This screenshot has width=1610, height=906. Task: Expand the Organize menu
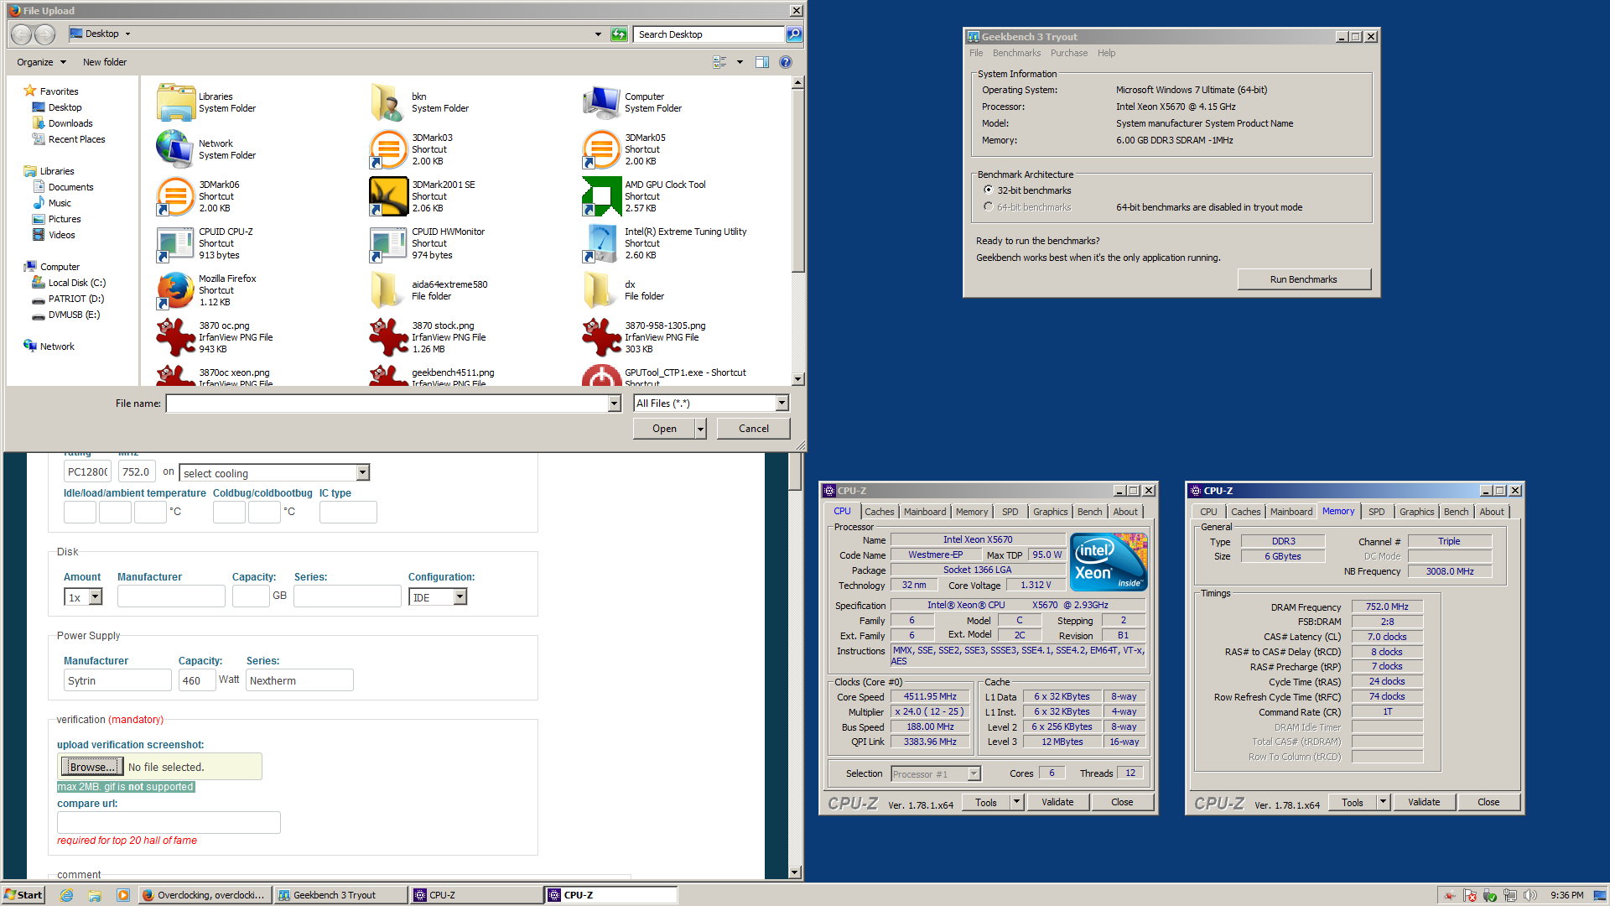tap(41, 62)
